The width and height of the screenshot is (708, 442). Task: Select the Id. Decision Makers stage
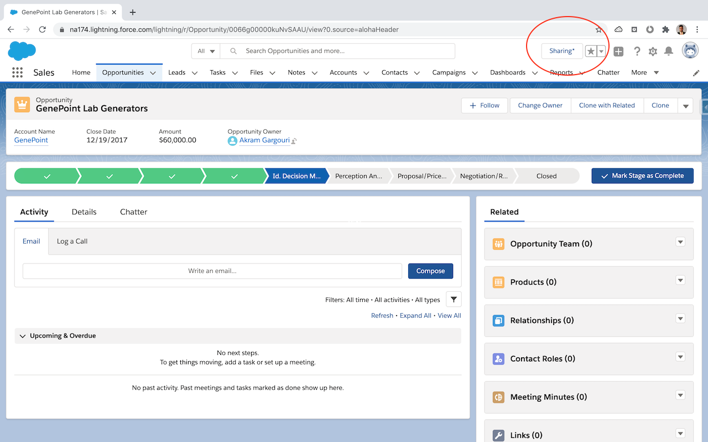(x=296, y=176)
